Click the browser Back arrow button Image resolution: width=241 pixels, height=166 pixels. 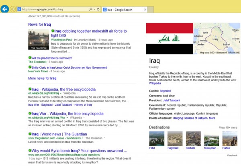pyautogui.click(x=4, y=9)
